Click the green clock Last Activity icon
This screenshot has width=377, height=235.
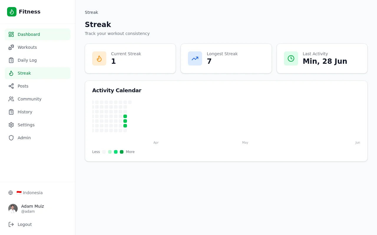coord(291,58)
